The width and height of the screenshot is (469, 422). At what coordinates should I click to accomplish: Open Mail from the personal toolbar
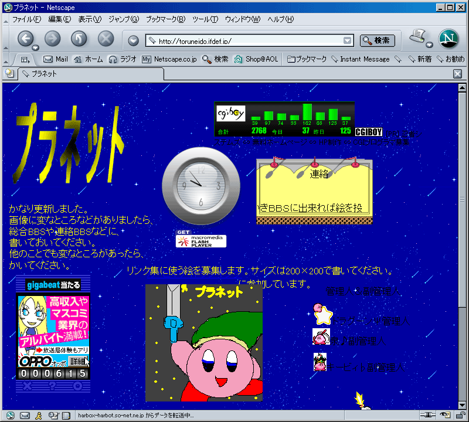[56, 59]
